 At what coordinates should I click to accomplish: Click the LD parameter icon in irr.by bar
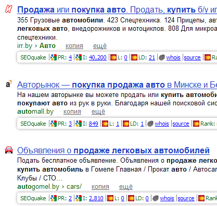pyautogui.click(x=134, y=57)
